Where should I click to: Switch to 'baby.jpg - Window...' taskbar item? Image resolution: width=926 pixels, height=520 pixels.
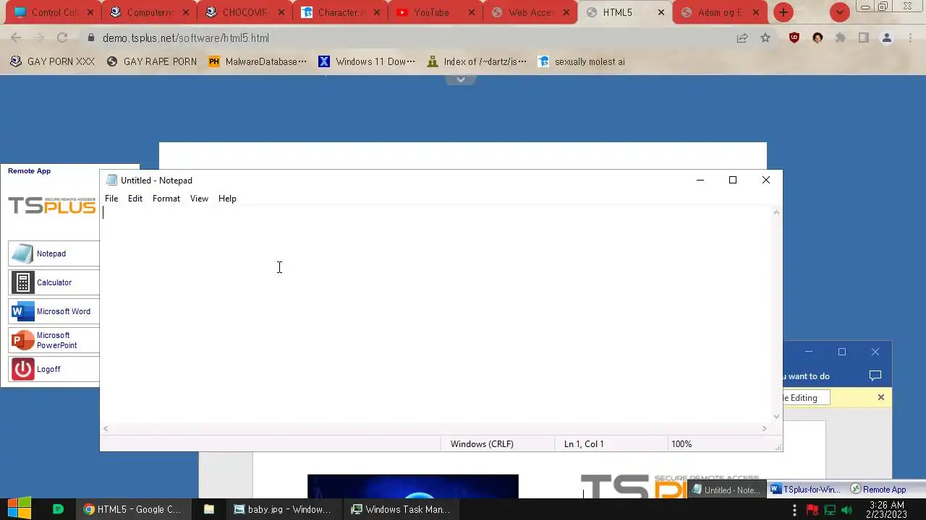click(x=282, y=509)
